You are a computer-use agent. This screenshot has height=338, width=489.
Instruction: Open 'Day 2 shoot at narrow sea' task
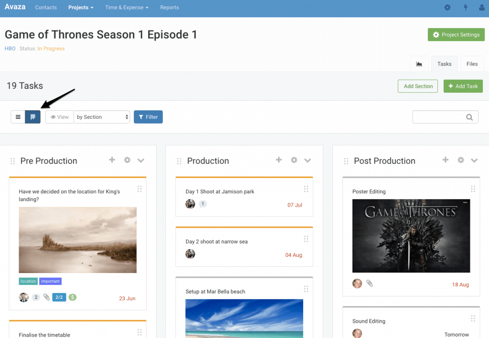click(x=216, y=242)
